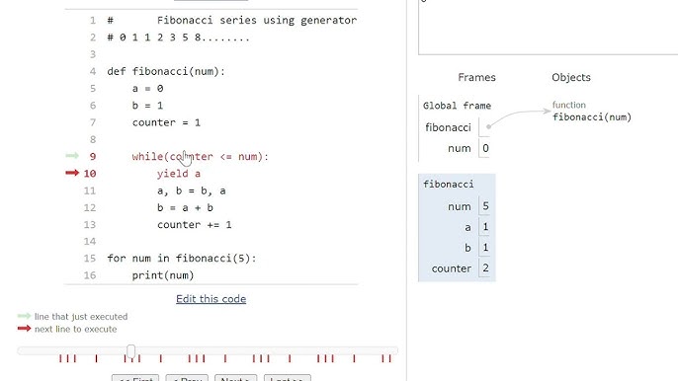Click the program output box
This screenshot has width=678, height=381.
tap(548, 27)
